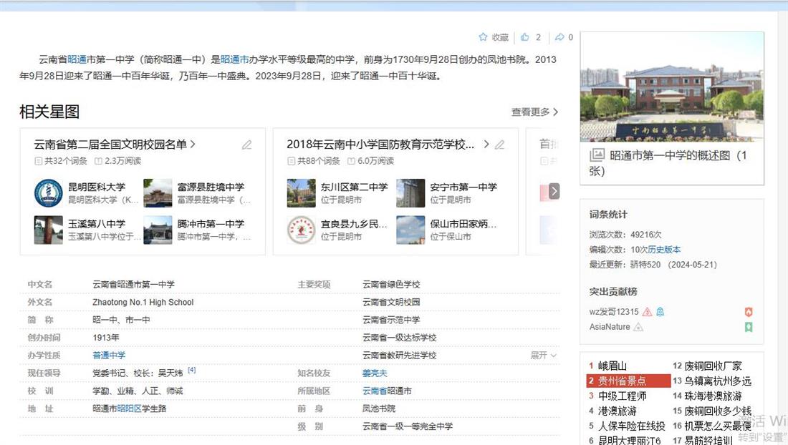Open the 历史版本 link
This screenshot has width=788, height=445.
click(664, 250)
